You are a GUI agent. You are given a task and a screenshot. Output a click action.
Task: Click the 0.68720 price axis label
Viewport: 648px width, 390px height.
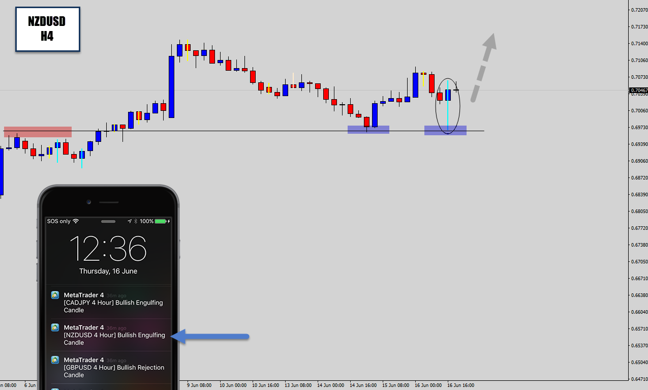(x=639, y=177)
